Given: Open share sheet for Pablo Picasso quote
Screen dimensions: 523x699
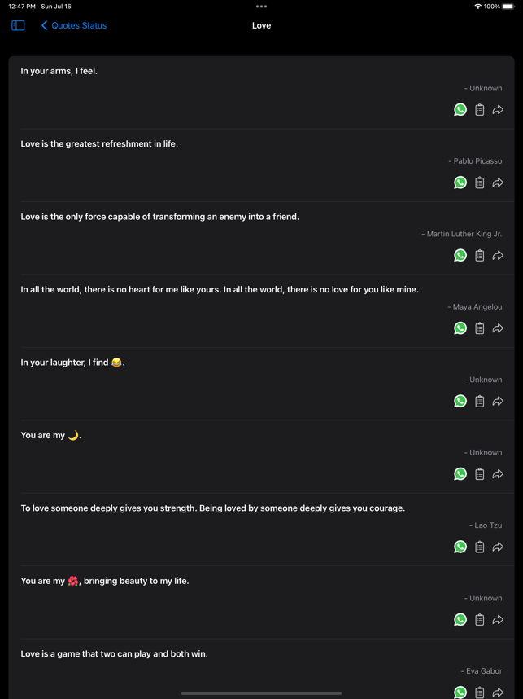Looking at the screenshot, I should click(498, 182).
